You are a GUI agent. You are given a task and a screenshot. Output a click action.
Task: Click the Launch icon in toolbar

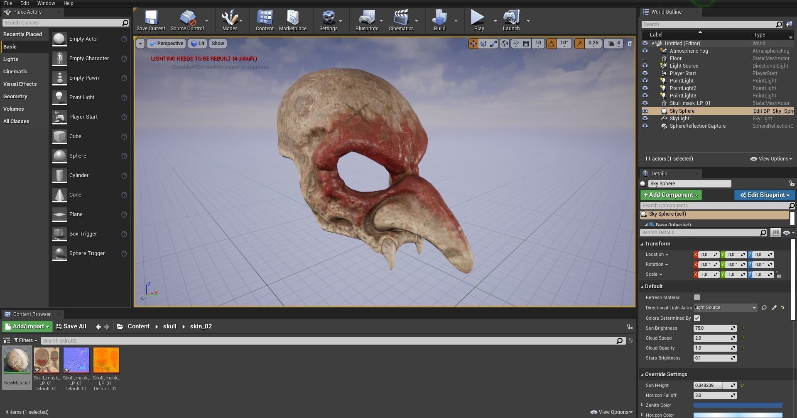tap(511, 20)
